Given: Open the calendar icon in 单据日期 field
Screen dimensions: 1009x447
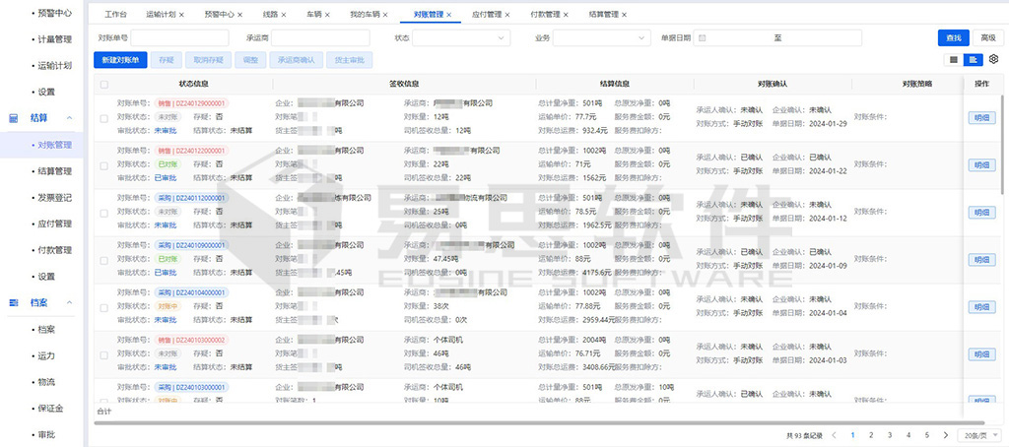Looking at the screenshot, I should [703, 37].
